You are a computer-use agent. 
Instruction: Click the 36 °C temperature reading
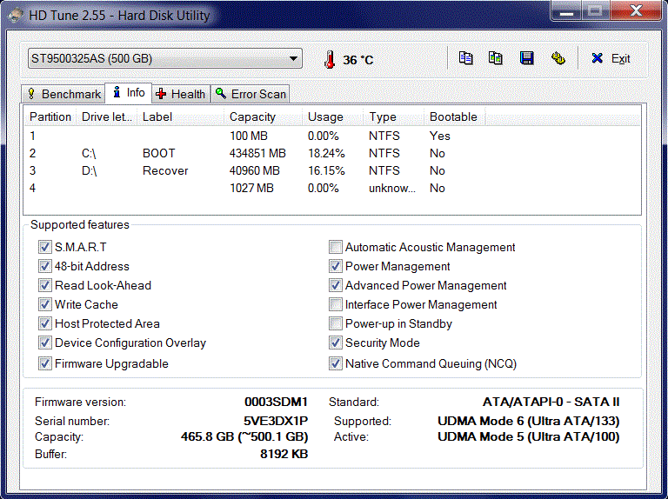pyautogui.click(x=357, y=60)
